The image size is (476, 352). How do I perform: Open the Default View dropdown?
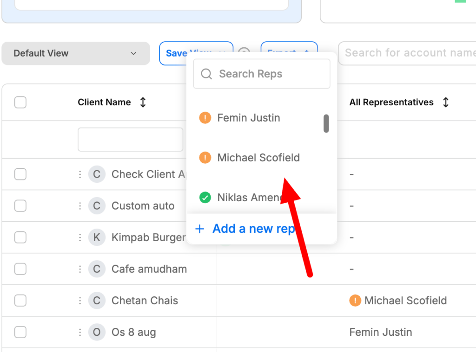pyautogui.click(x=76, y=53)
